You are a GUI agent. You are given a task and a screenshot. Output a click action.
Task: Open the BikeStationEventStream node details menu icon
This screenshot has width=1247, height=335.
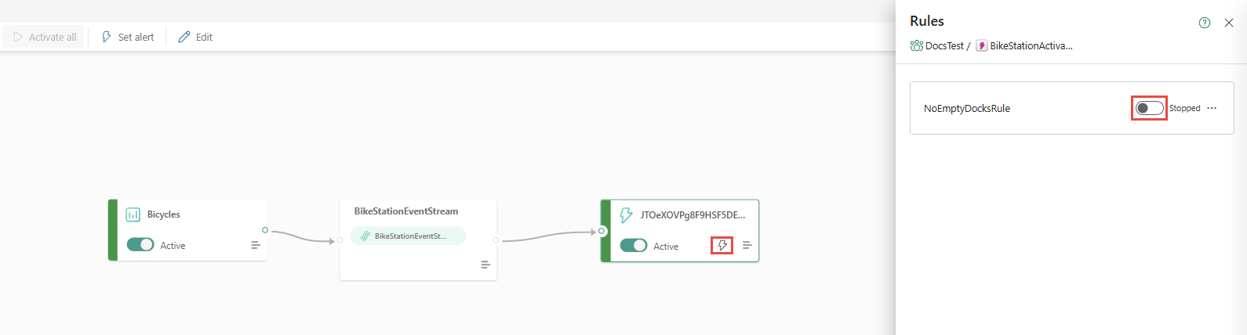pyautogui.click(x=485, y=265)
